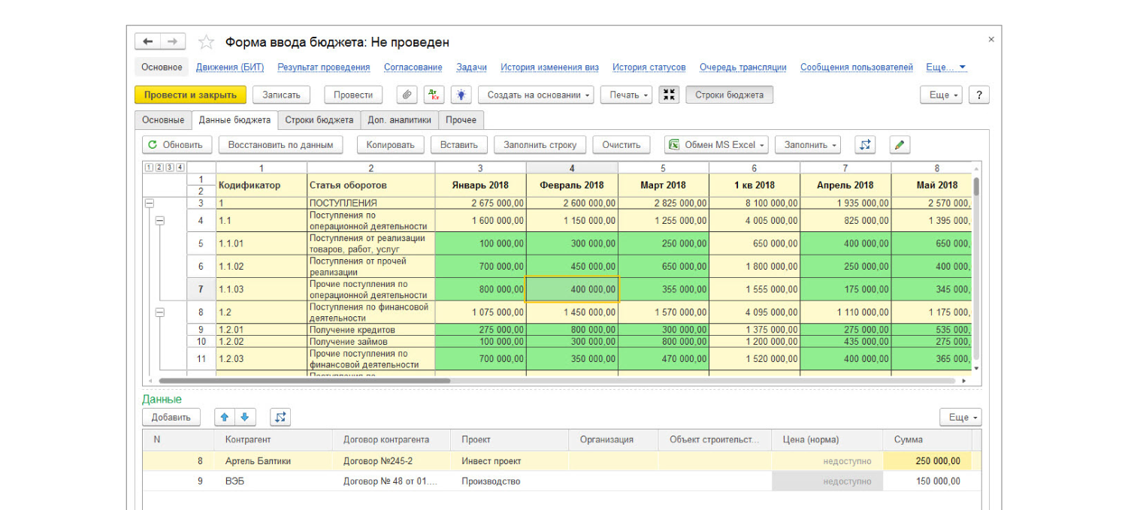Collapse the ПОСТУПЛЕНИЯ group row

point(149,203)
